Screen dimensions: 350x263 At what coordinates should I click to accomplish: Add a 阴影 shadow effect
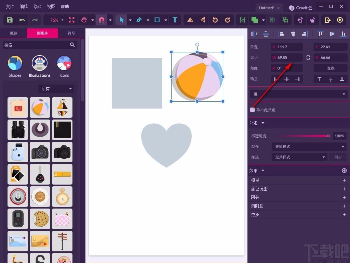344,197
